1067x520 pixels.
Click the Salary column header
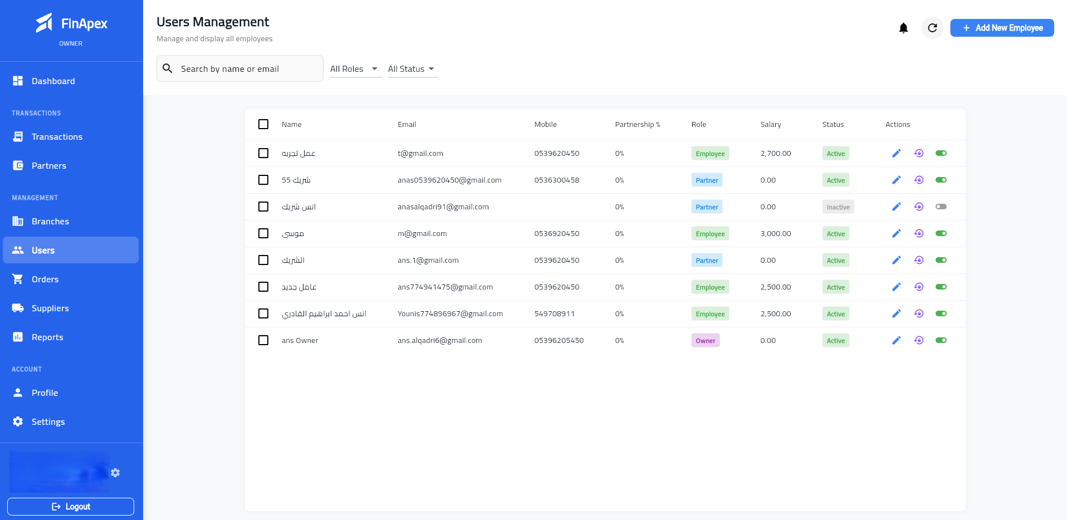771,124
